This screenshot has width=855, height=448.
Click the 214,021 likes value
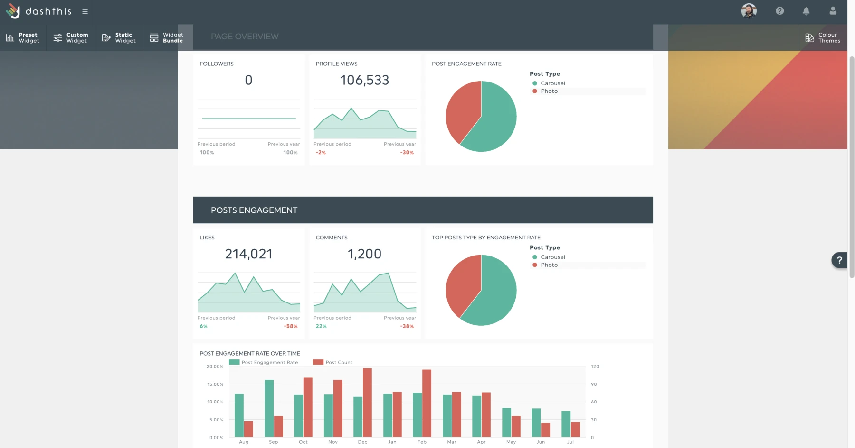click(248, 254)
